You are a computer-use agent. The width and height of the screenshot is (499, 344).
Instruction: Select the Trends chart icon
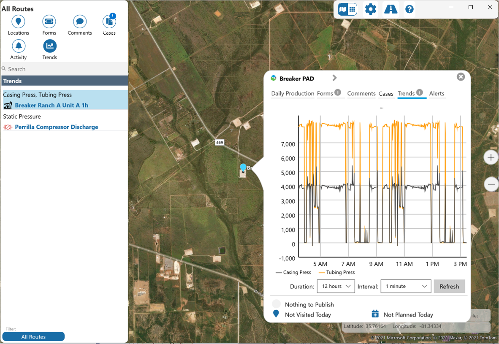point(49,46)
